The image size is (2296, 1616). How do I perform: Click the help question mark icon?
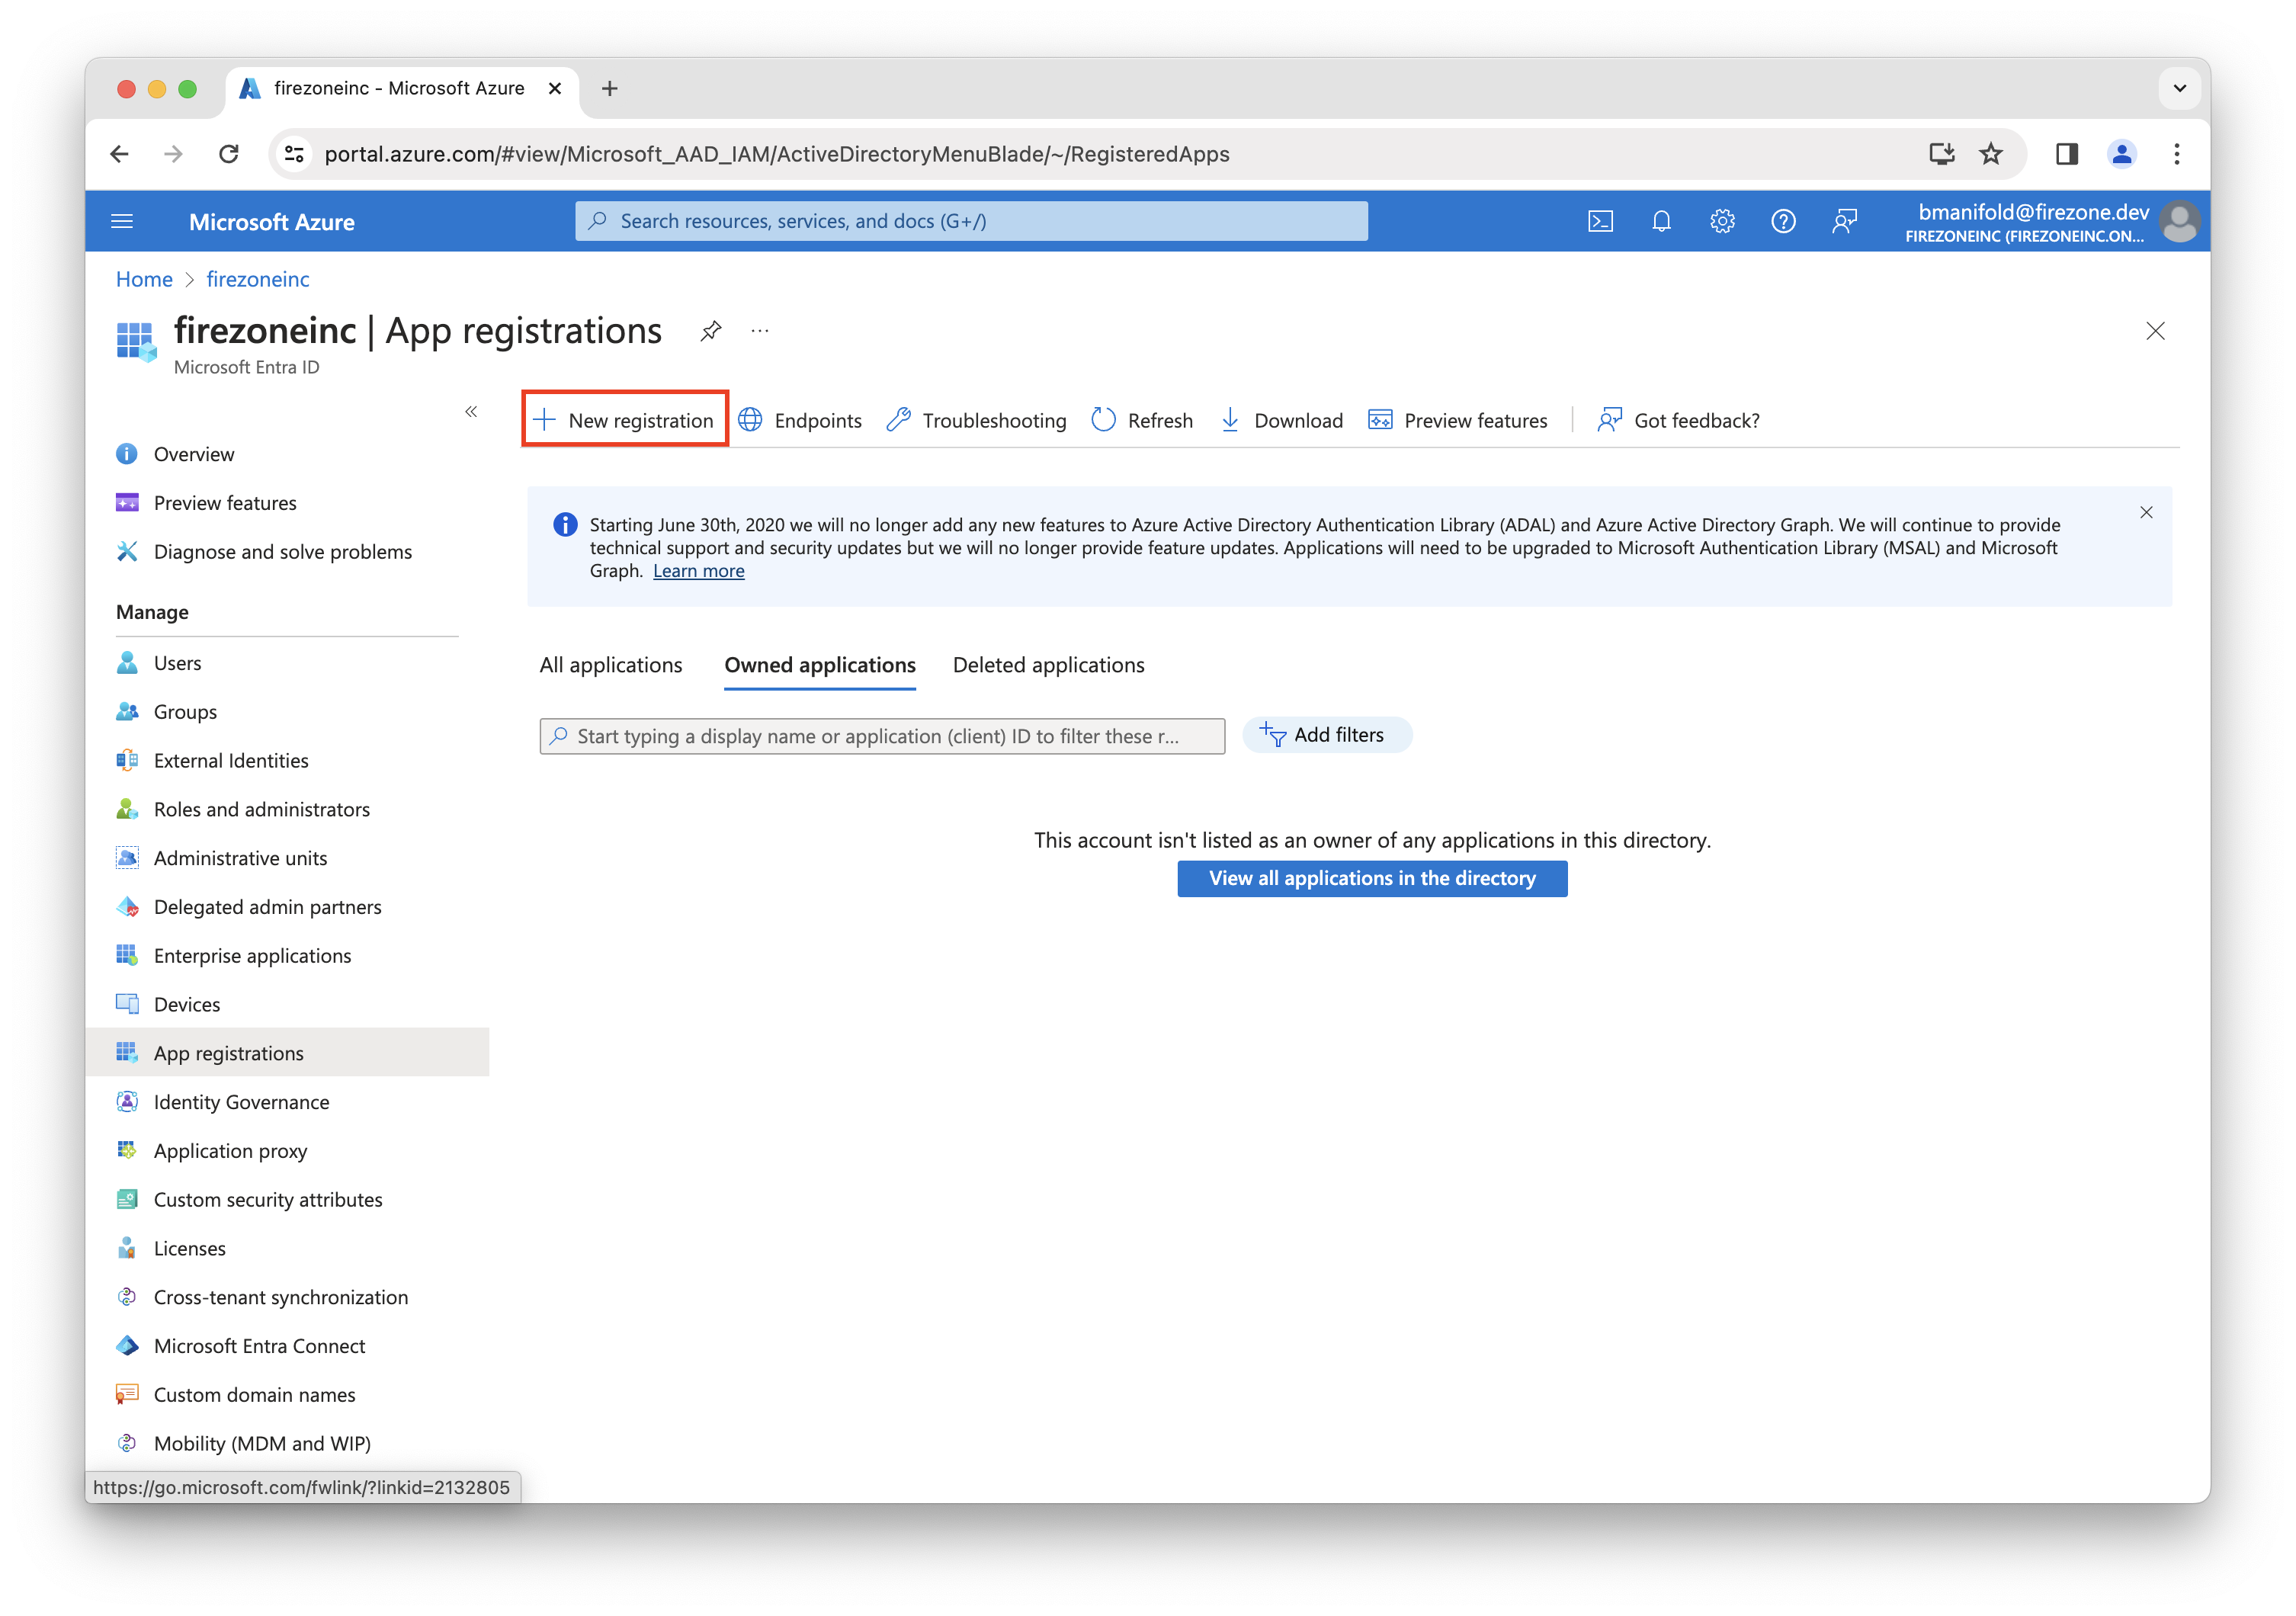1783,221
